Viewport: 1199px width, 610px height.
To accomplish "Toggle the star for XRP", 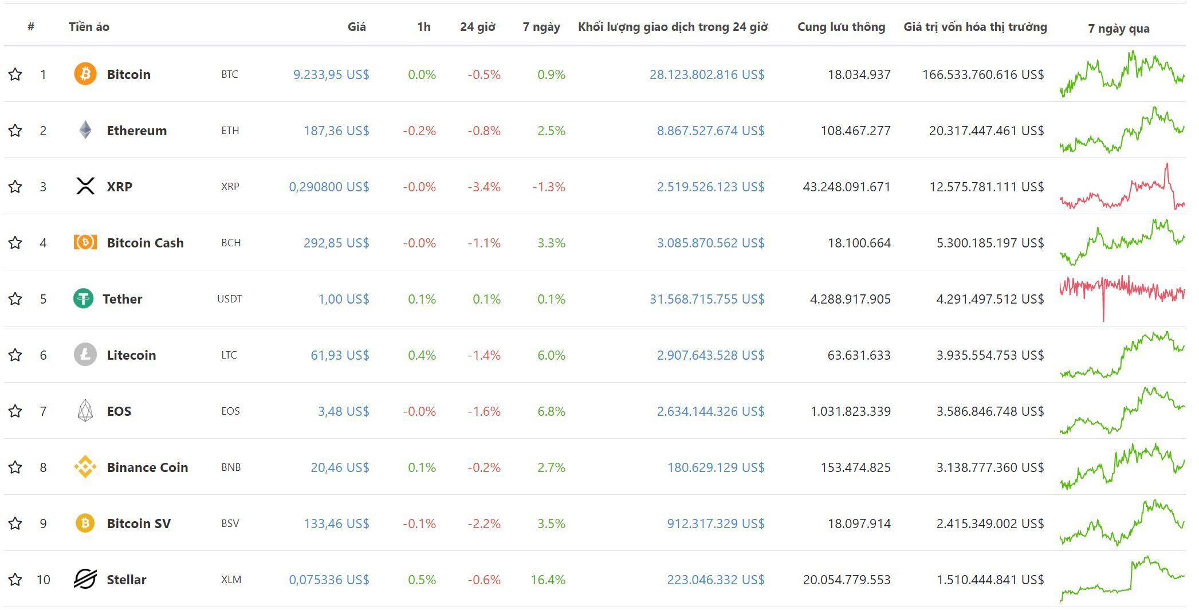I will click(15, 186).
